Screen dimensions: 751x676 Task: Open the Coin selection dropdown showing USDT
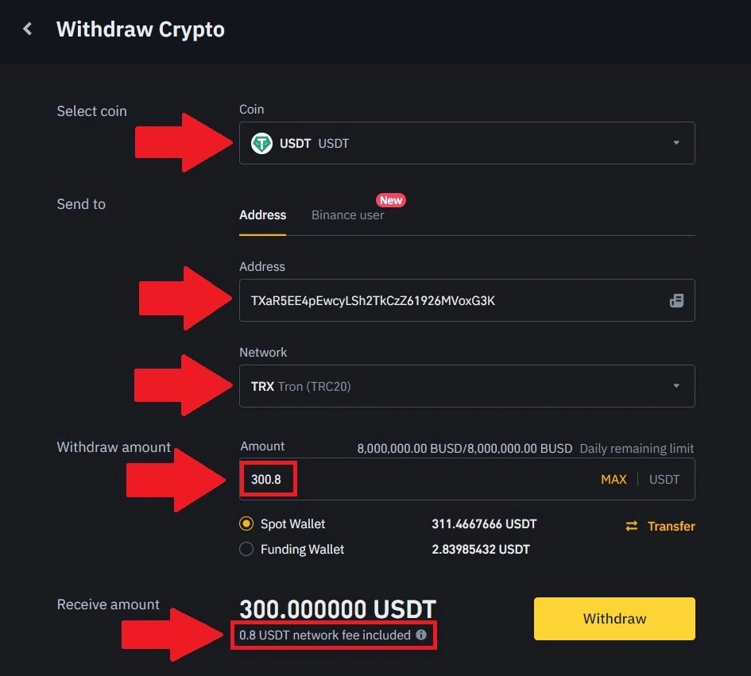point(466,143)
